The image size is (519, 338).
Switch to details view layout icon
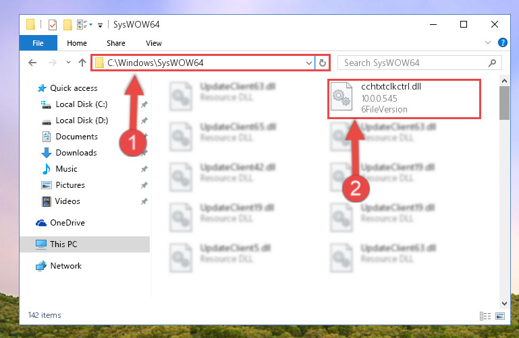(x=485, y=316)
